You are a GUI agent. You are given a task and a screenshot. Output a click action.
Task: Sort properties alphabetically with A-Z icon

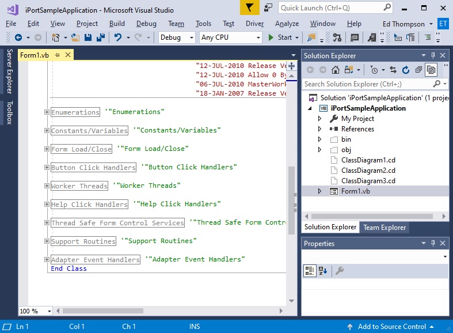(x=323, y=271)
